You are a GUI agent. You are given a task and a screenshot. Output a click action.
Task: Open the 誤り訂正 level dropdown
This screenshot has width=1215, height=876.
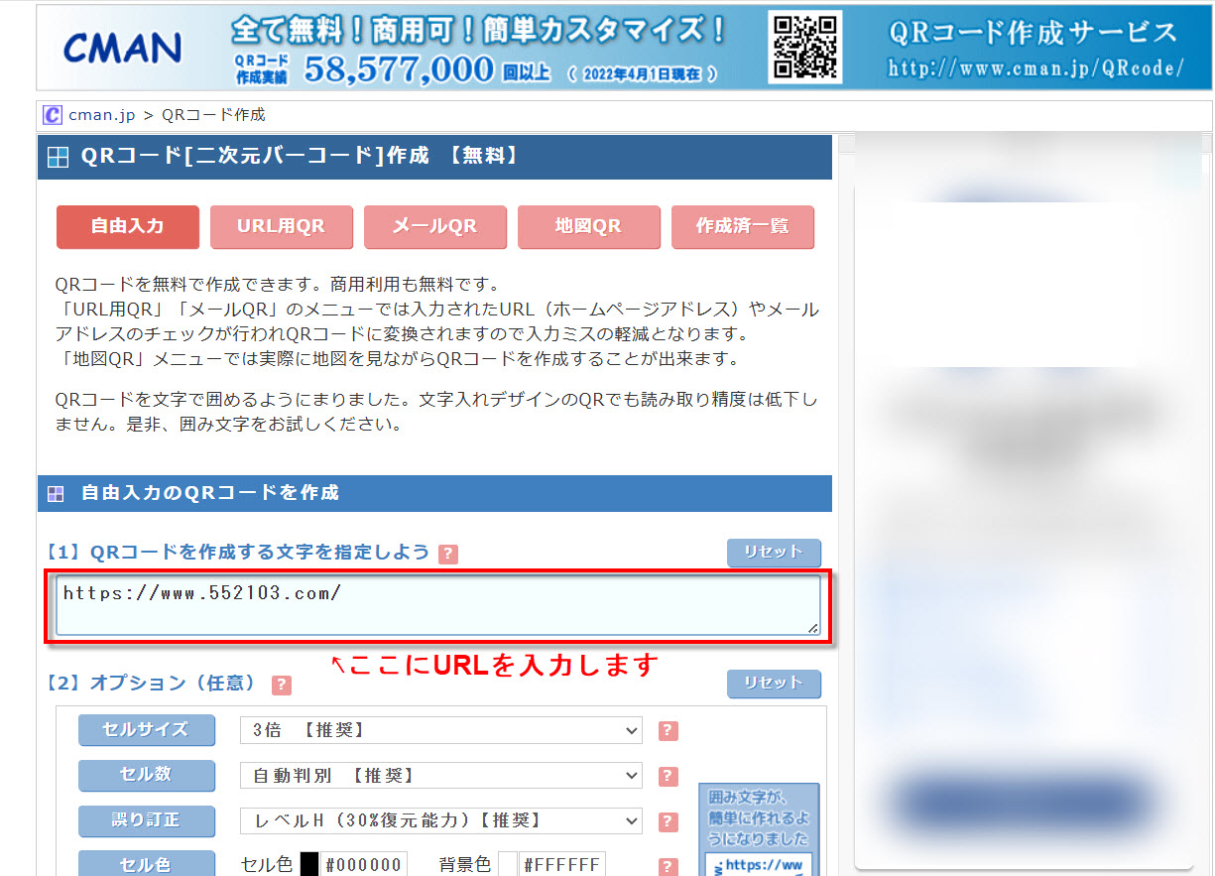pyautogui.click(x=440, y=821)
